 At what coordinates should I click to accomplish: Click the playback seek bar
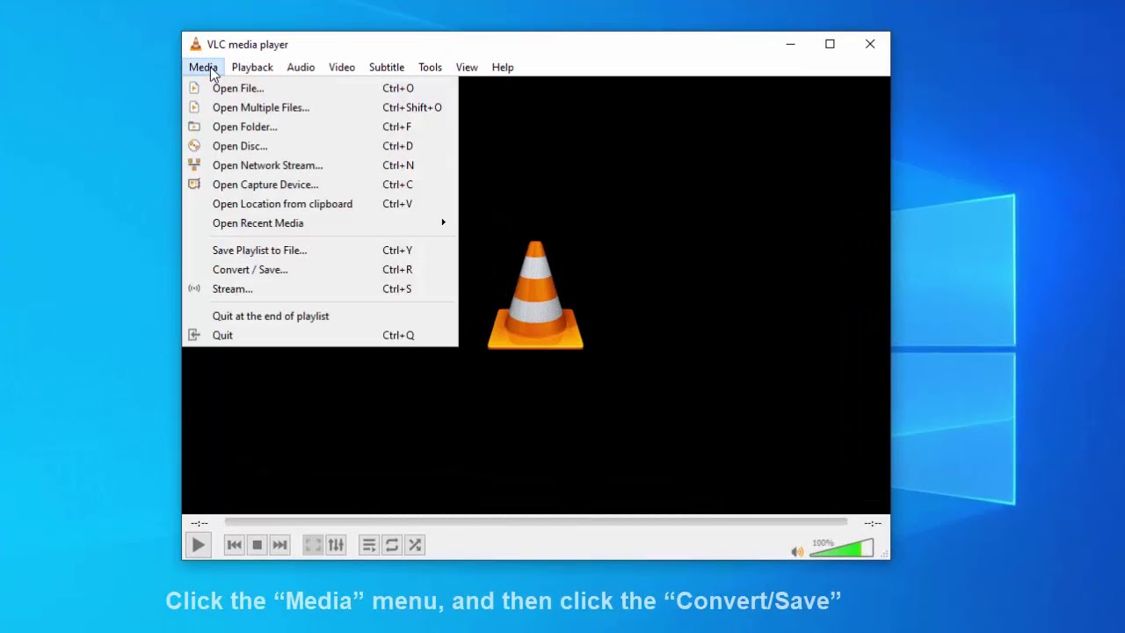[535, 522]
